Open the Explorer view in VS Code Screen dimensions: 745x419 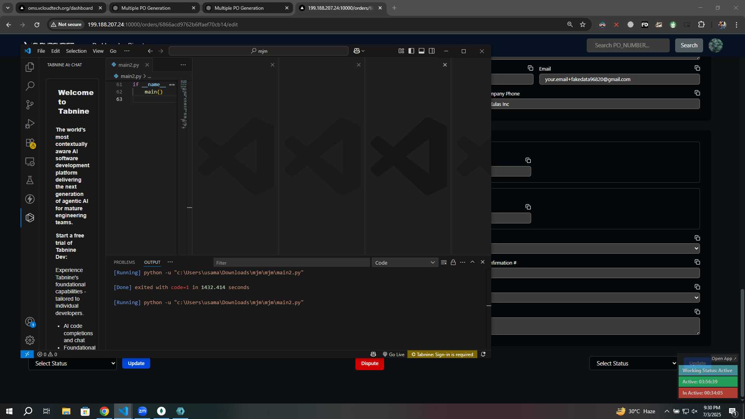coord(30,67)
